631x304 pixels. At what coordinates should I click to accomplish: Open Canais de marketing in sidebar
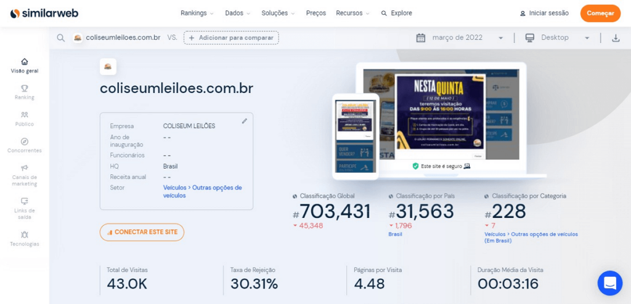pyautogui.click(x=25, y=175)
